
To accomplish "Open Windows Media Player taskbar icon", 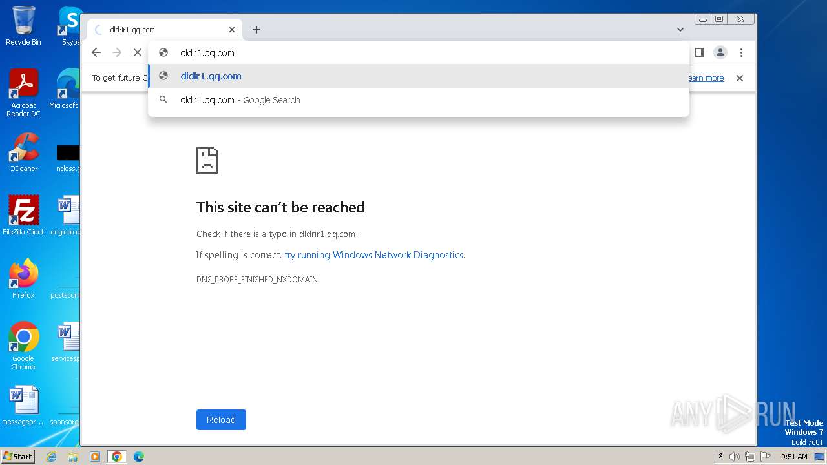I will (x=95, y=457).
